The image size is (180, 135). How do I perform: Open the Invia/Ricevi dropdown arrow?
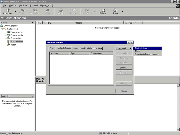94,12
